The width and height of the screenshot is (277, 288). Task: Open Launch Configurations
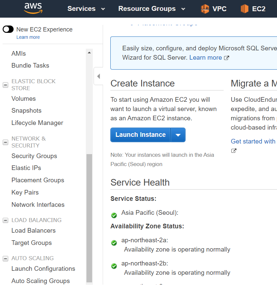point(43,269)
